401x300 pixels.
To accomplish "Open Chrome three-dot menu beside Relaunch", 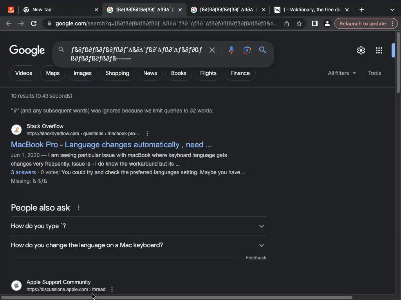I will 392,23.
